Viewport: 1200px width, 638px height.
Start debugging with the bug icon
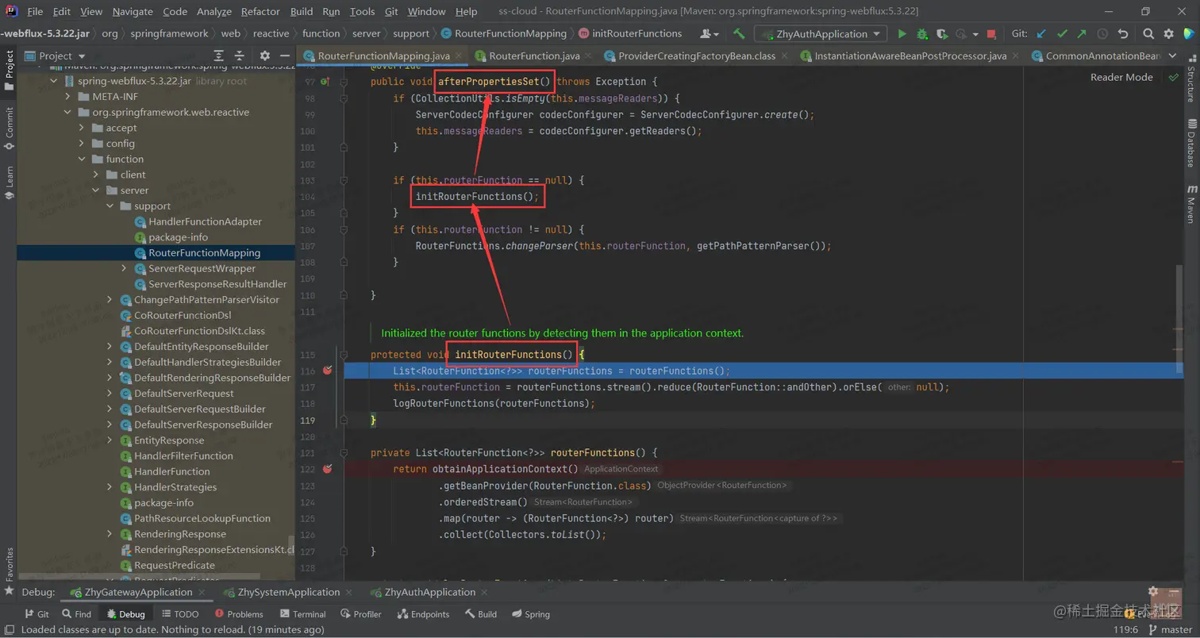click(922, 34)
